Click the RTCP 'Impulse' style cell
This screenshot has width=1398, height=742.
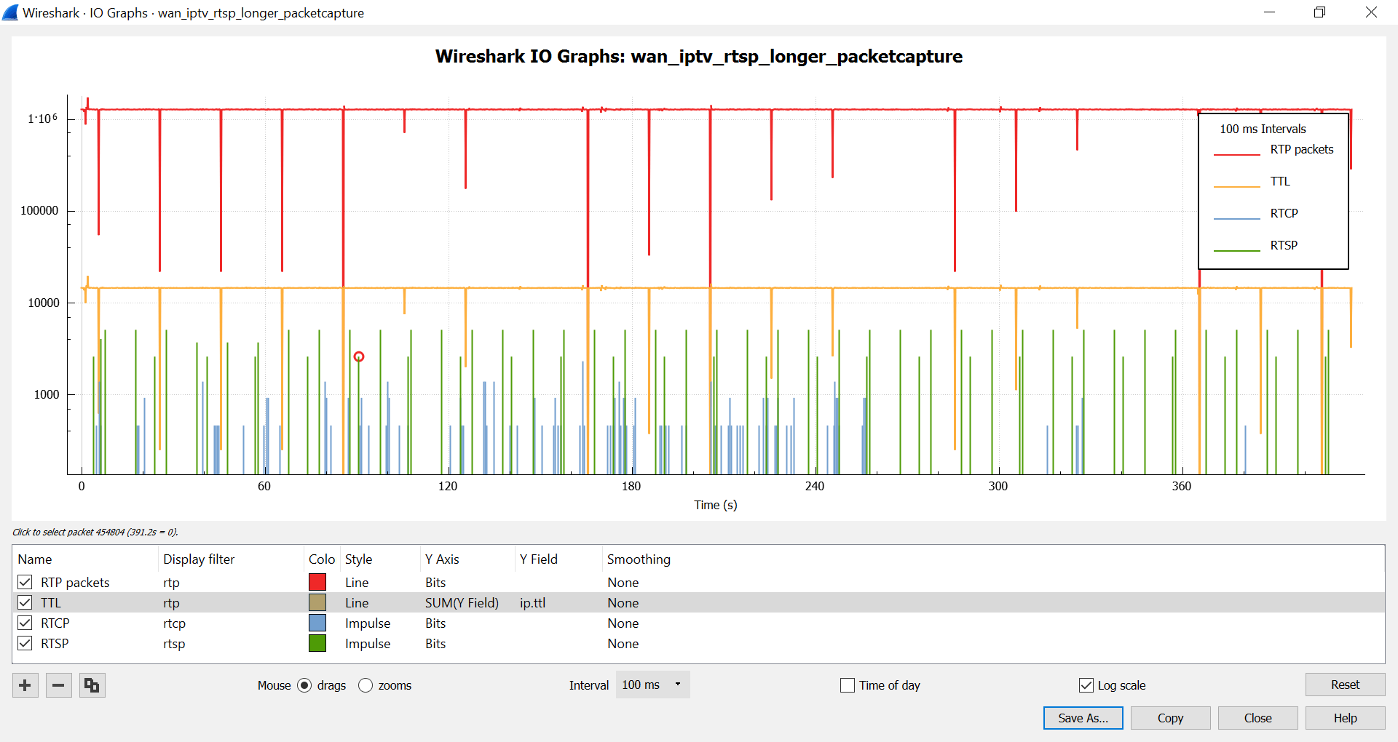368,623
